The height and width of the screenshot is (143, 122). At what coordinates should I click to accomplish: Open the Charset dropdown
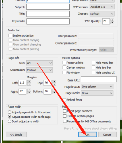point(102,14)
